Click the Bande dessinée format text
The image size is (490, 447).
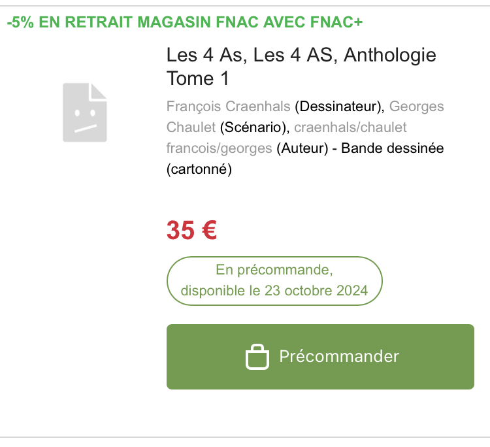point(393,148)
